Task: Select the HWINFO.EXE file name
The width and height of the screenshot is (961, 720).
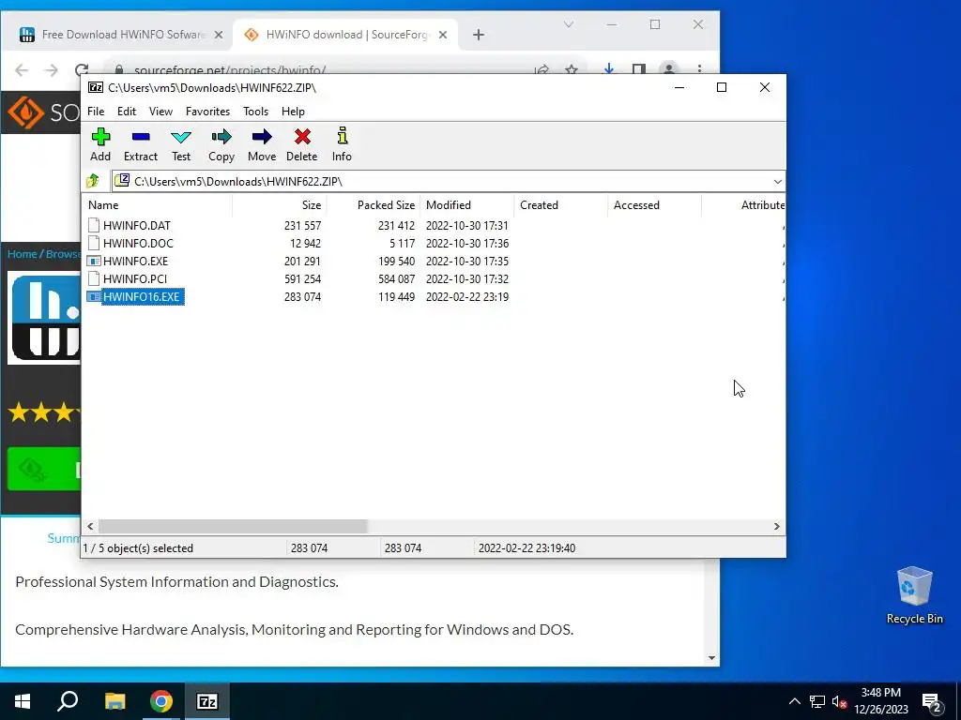Action: coord(135,261)
